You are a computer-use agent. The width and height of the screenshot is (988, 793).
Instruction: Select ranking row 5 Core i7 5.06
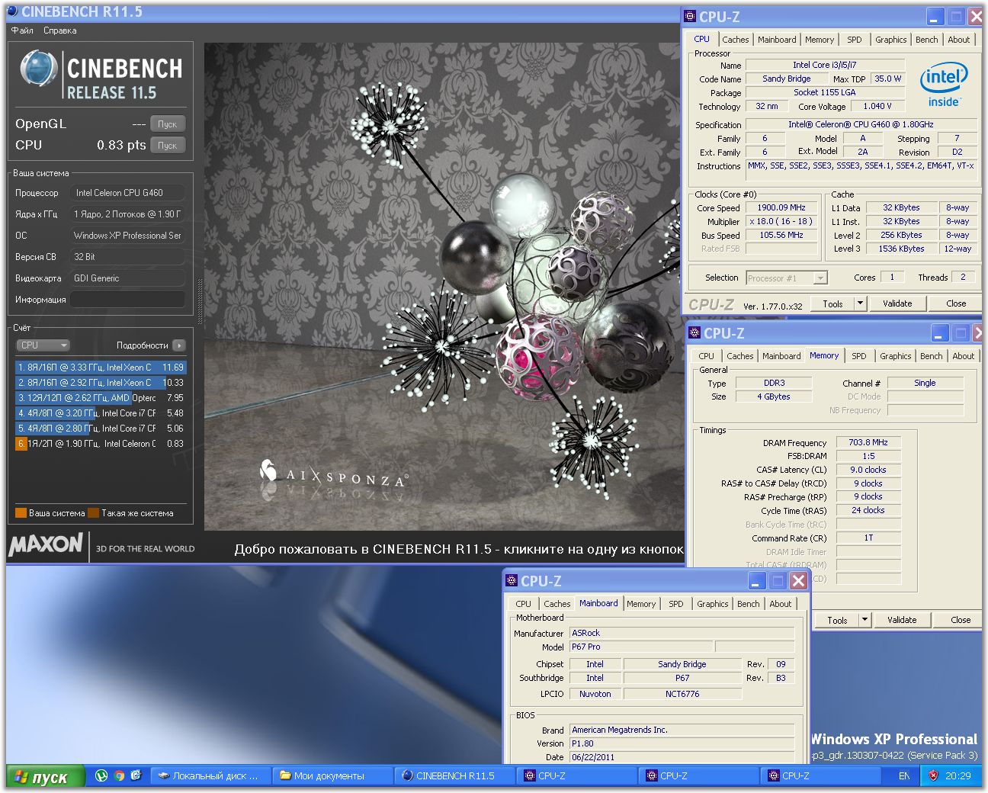[x=101, y=429]
